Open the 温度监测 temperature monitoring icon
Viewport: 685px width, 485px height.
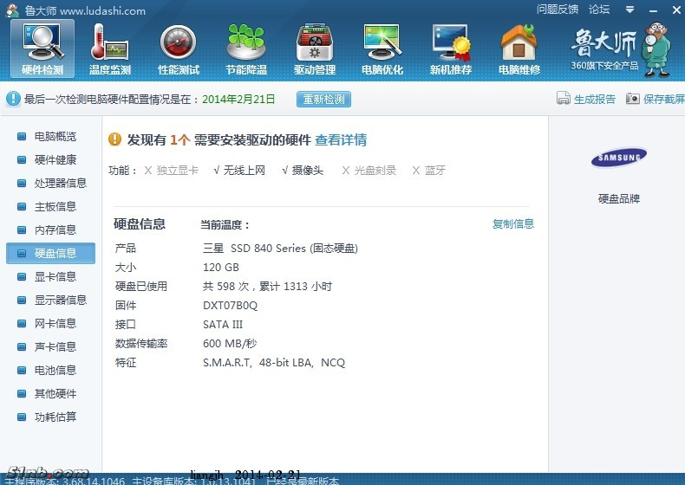[x=109, y=48]
